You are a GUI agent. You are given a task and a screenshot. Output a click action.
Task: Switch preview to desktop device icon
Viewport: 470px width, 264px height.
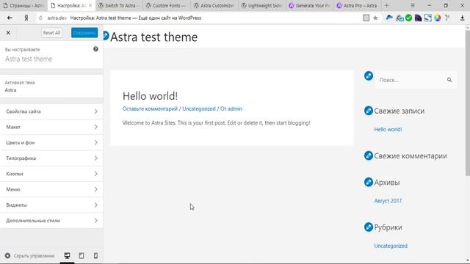point(67,256)
